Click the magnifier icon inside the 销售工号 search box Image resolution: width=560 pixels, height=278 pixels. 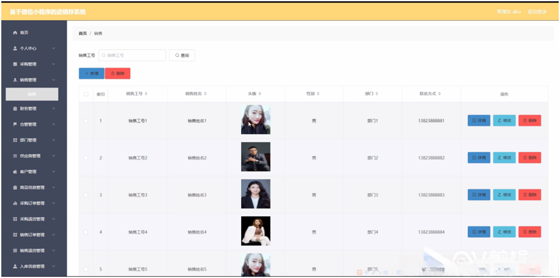click(104, 55)
